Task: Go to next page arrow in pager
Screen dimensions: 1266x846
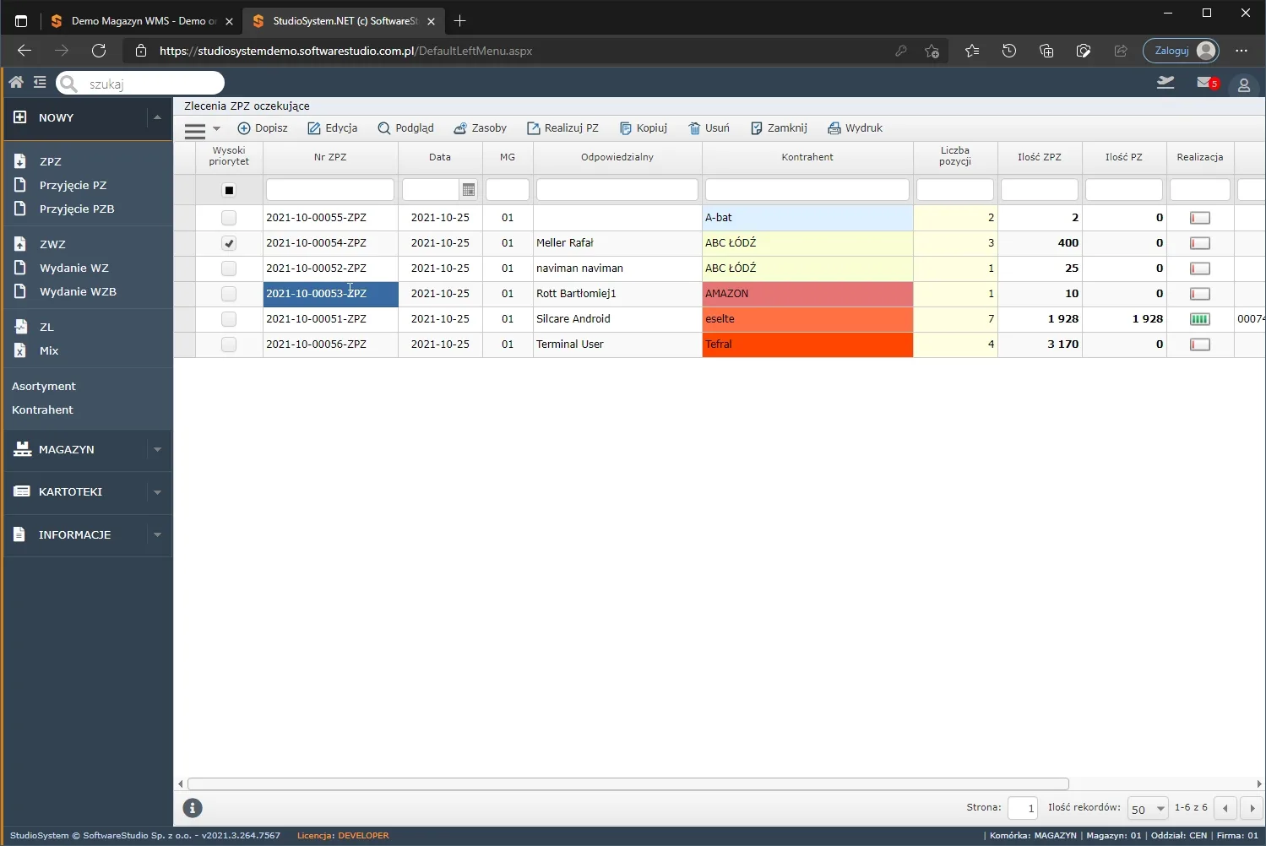Action: click(1252, 809)
